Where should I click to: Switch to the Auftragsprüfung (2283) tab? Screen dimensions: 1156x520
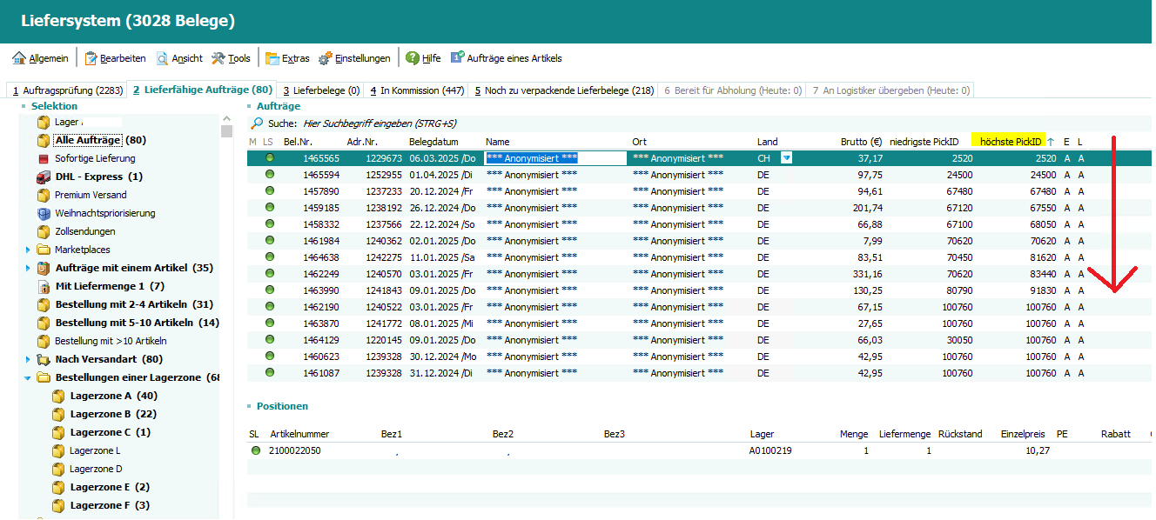pyautogui.click(x=66, y=90)
